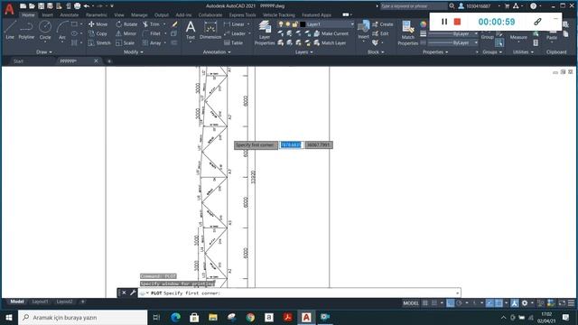The image size is (578, 325).
Task: Select the Line tool
Action: coord(10,30)
